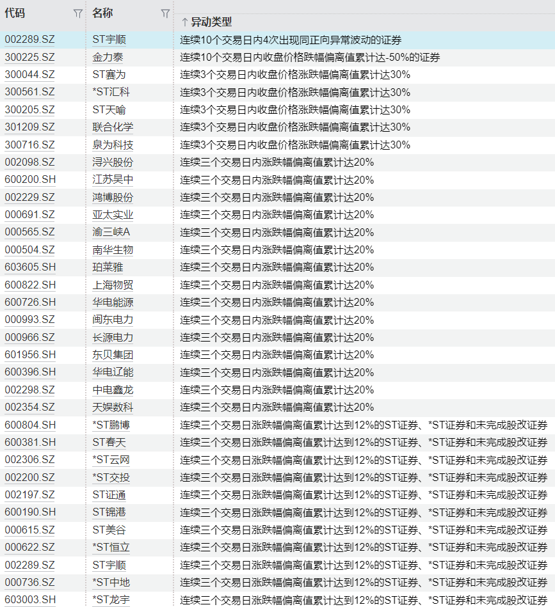
Task: Open stock name link ST证通
Action: click(109, 494)
